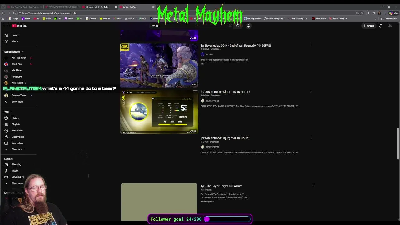Viewport: 400px width, 225px height.
Task: Open Tyr - The Lay of Thrym Full Album
Action: click(x=221, y=186)
